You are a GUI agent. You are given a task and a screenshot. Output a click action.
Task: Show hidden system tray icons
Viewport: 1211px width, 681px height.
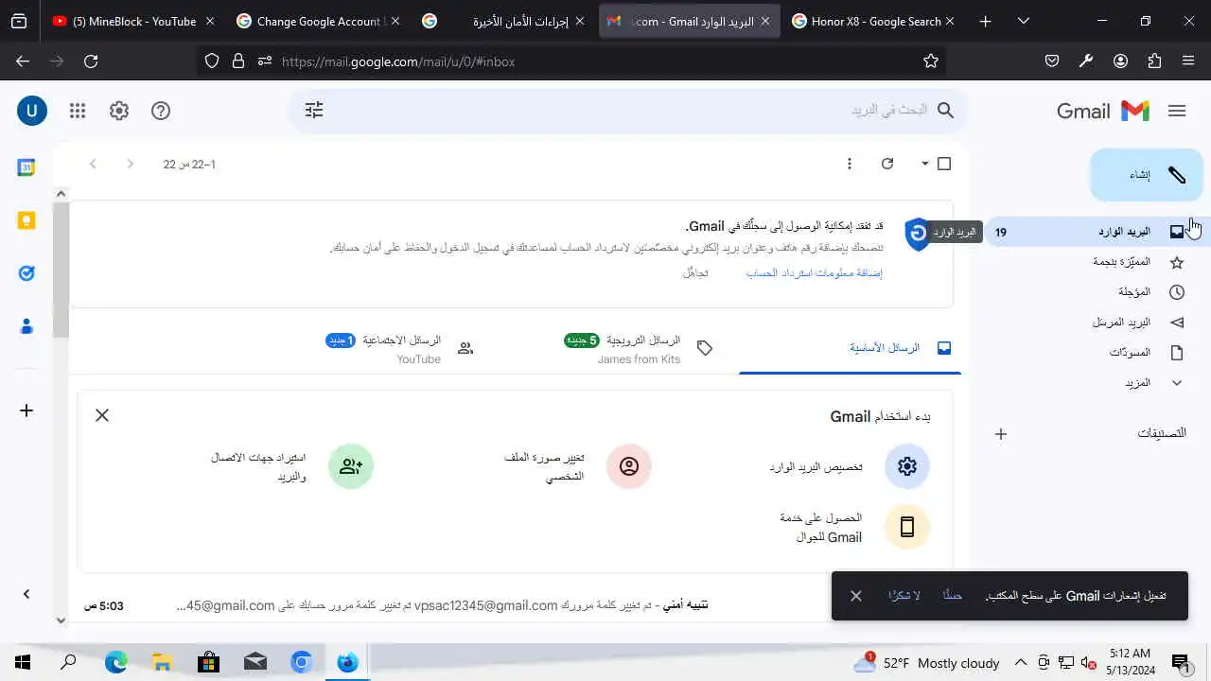coord(1021,662)
